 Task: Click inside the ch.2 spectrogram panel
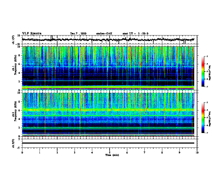click(108, 115)
